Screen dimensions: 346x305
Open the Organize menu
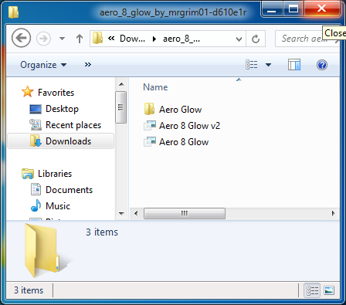[x=43, y=65]
